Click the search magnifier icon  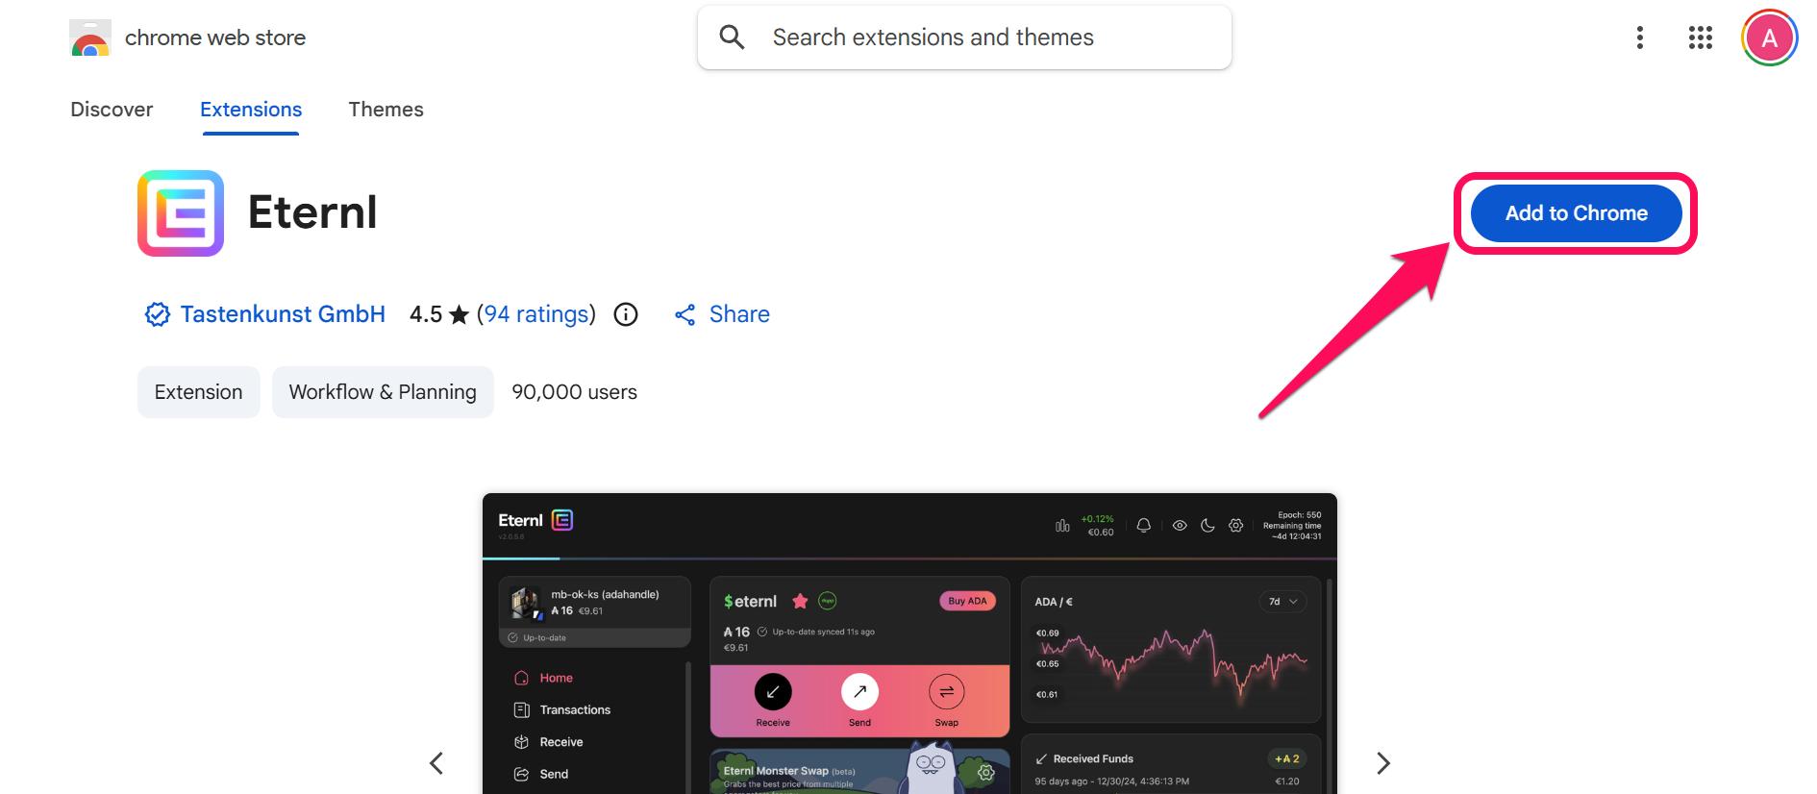pyautogui.click(x=733, y=37)
